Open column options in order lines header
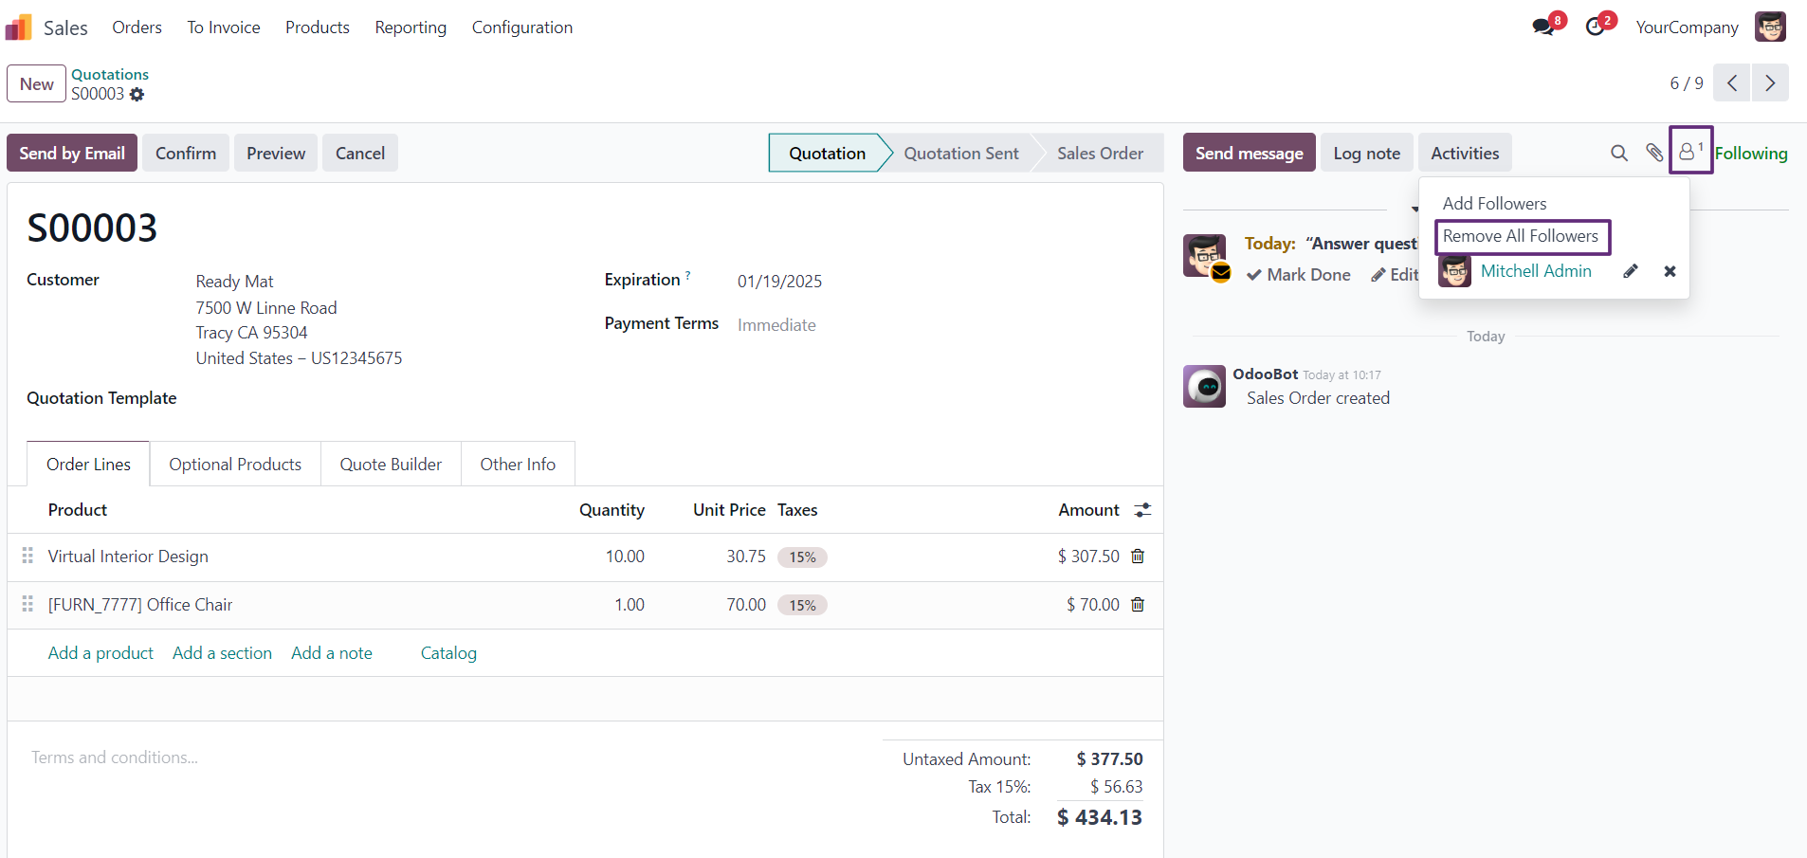 pyautogui.click(x=1142, y=510)
